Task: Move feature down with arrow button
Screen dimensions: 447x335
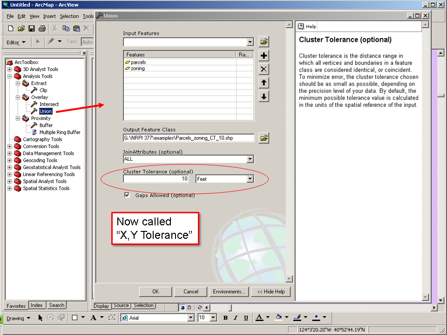Action: tap(264, 97)
